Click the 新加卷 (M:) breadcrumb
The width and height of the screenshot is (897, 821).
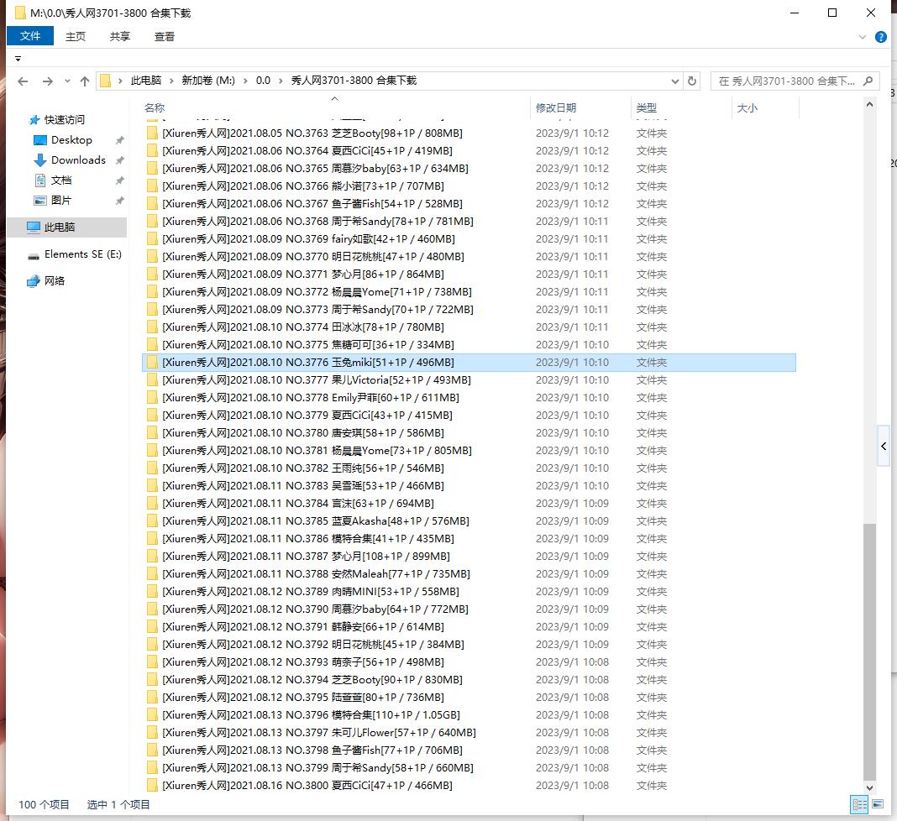(208, 81)
